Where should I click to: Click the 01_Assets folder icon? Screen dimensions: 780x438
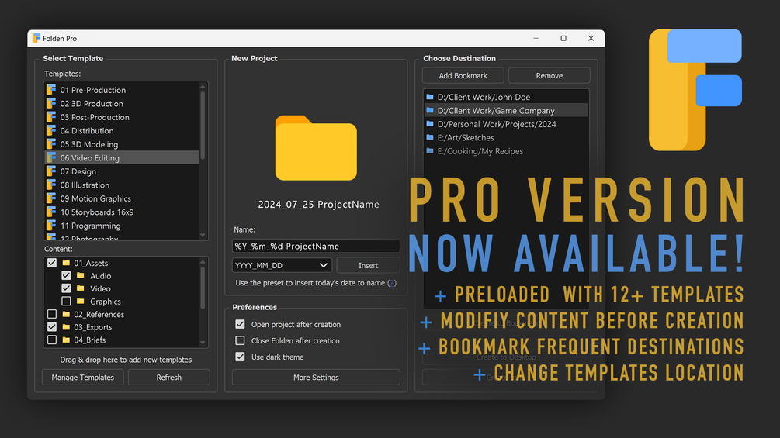click(66, 263)
